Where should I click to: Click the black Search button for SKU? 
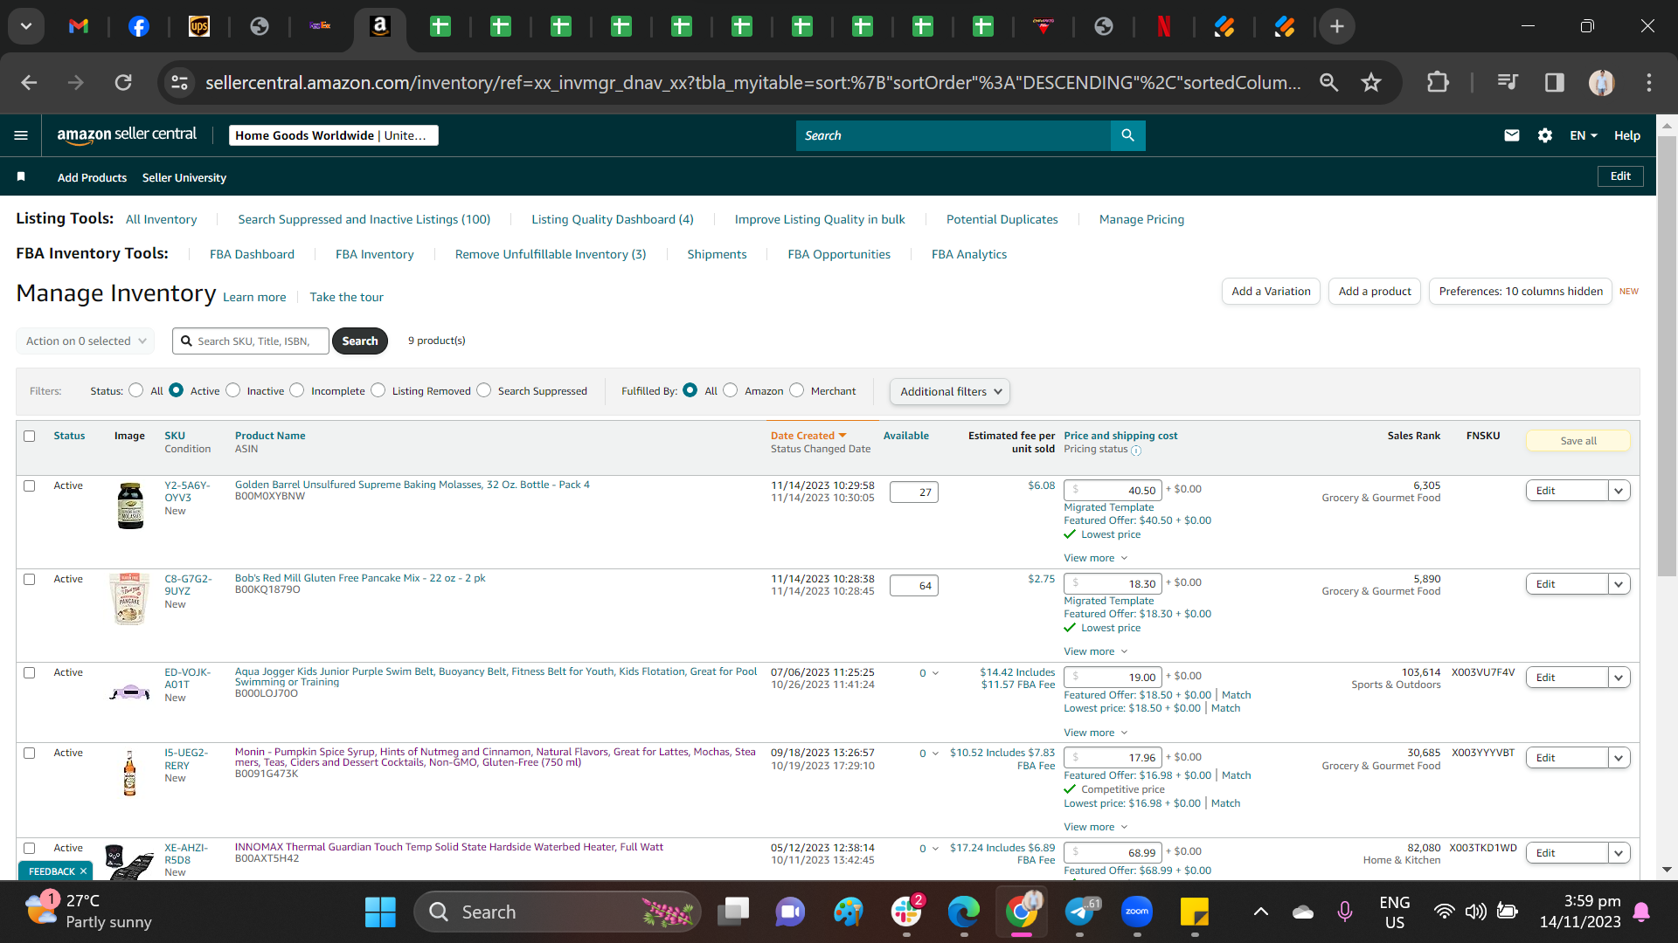pyautogui.click(x=360, y=341)
